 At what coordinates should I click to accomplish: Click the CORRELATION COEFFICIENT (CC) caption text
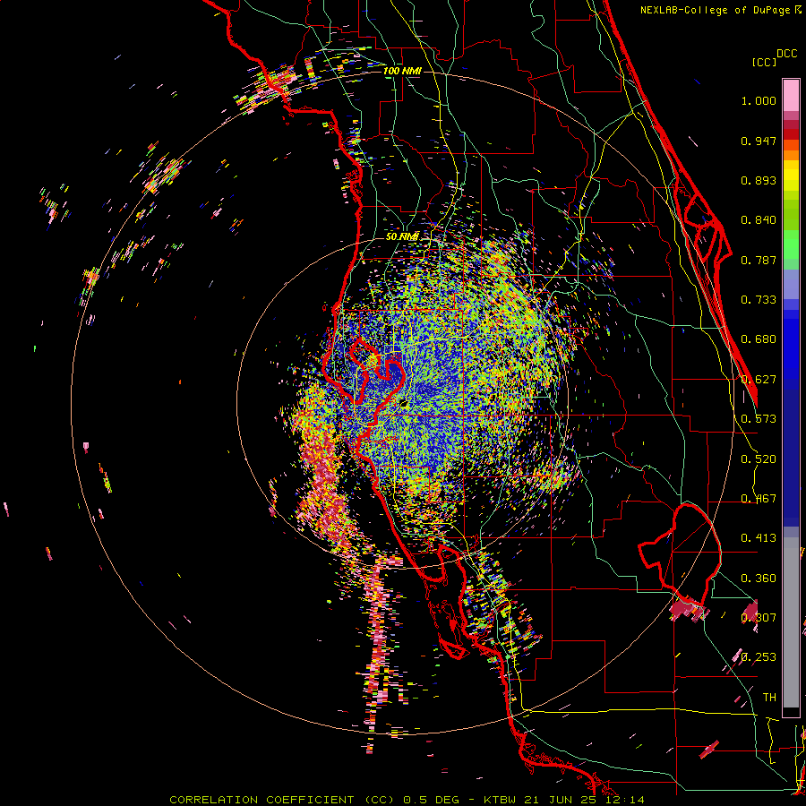(282, 800)
